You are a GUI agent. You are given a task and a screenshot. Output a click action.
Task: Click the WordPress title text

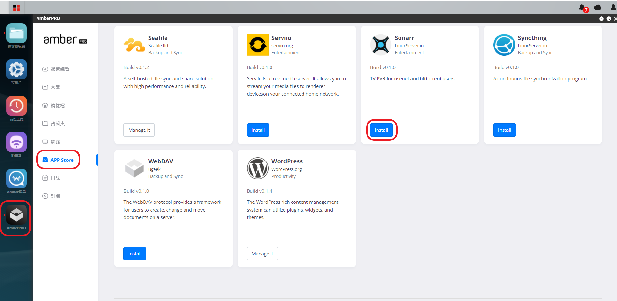coord(287,161)
